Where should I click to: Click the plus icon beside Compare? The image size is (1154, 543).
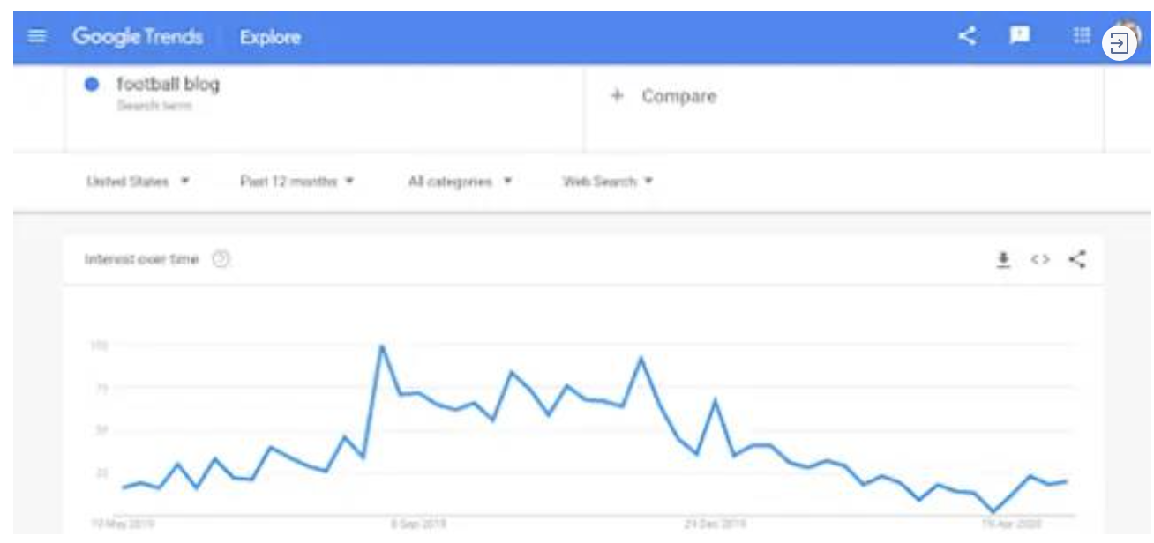click(x=617, y=96)
